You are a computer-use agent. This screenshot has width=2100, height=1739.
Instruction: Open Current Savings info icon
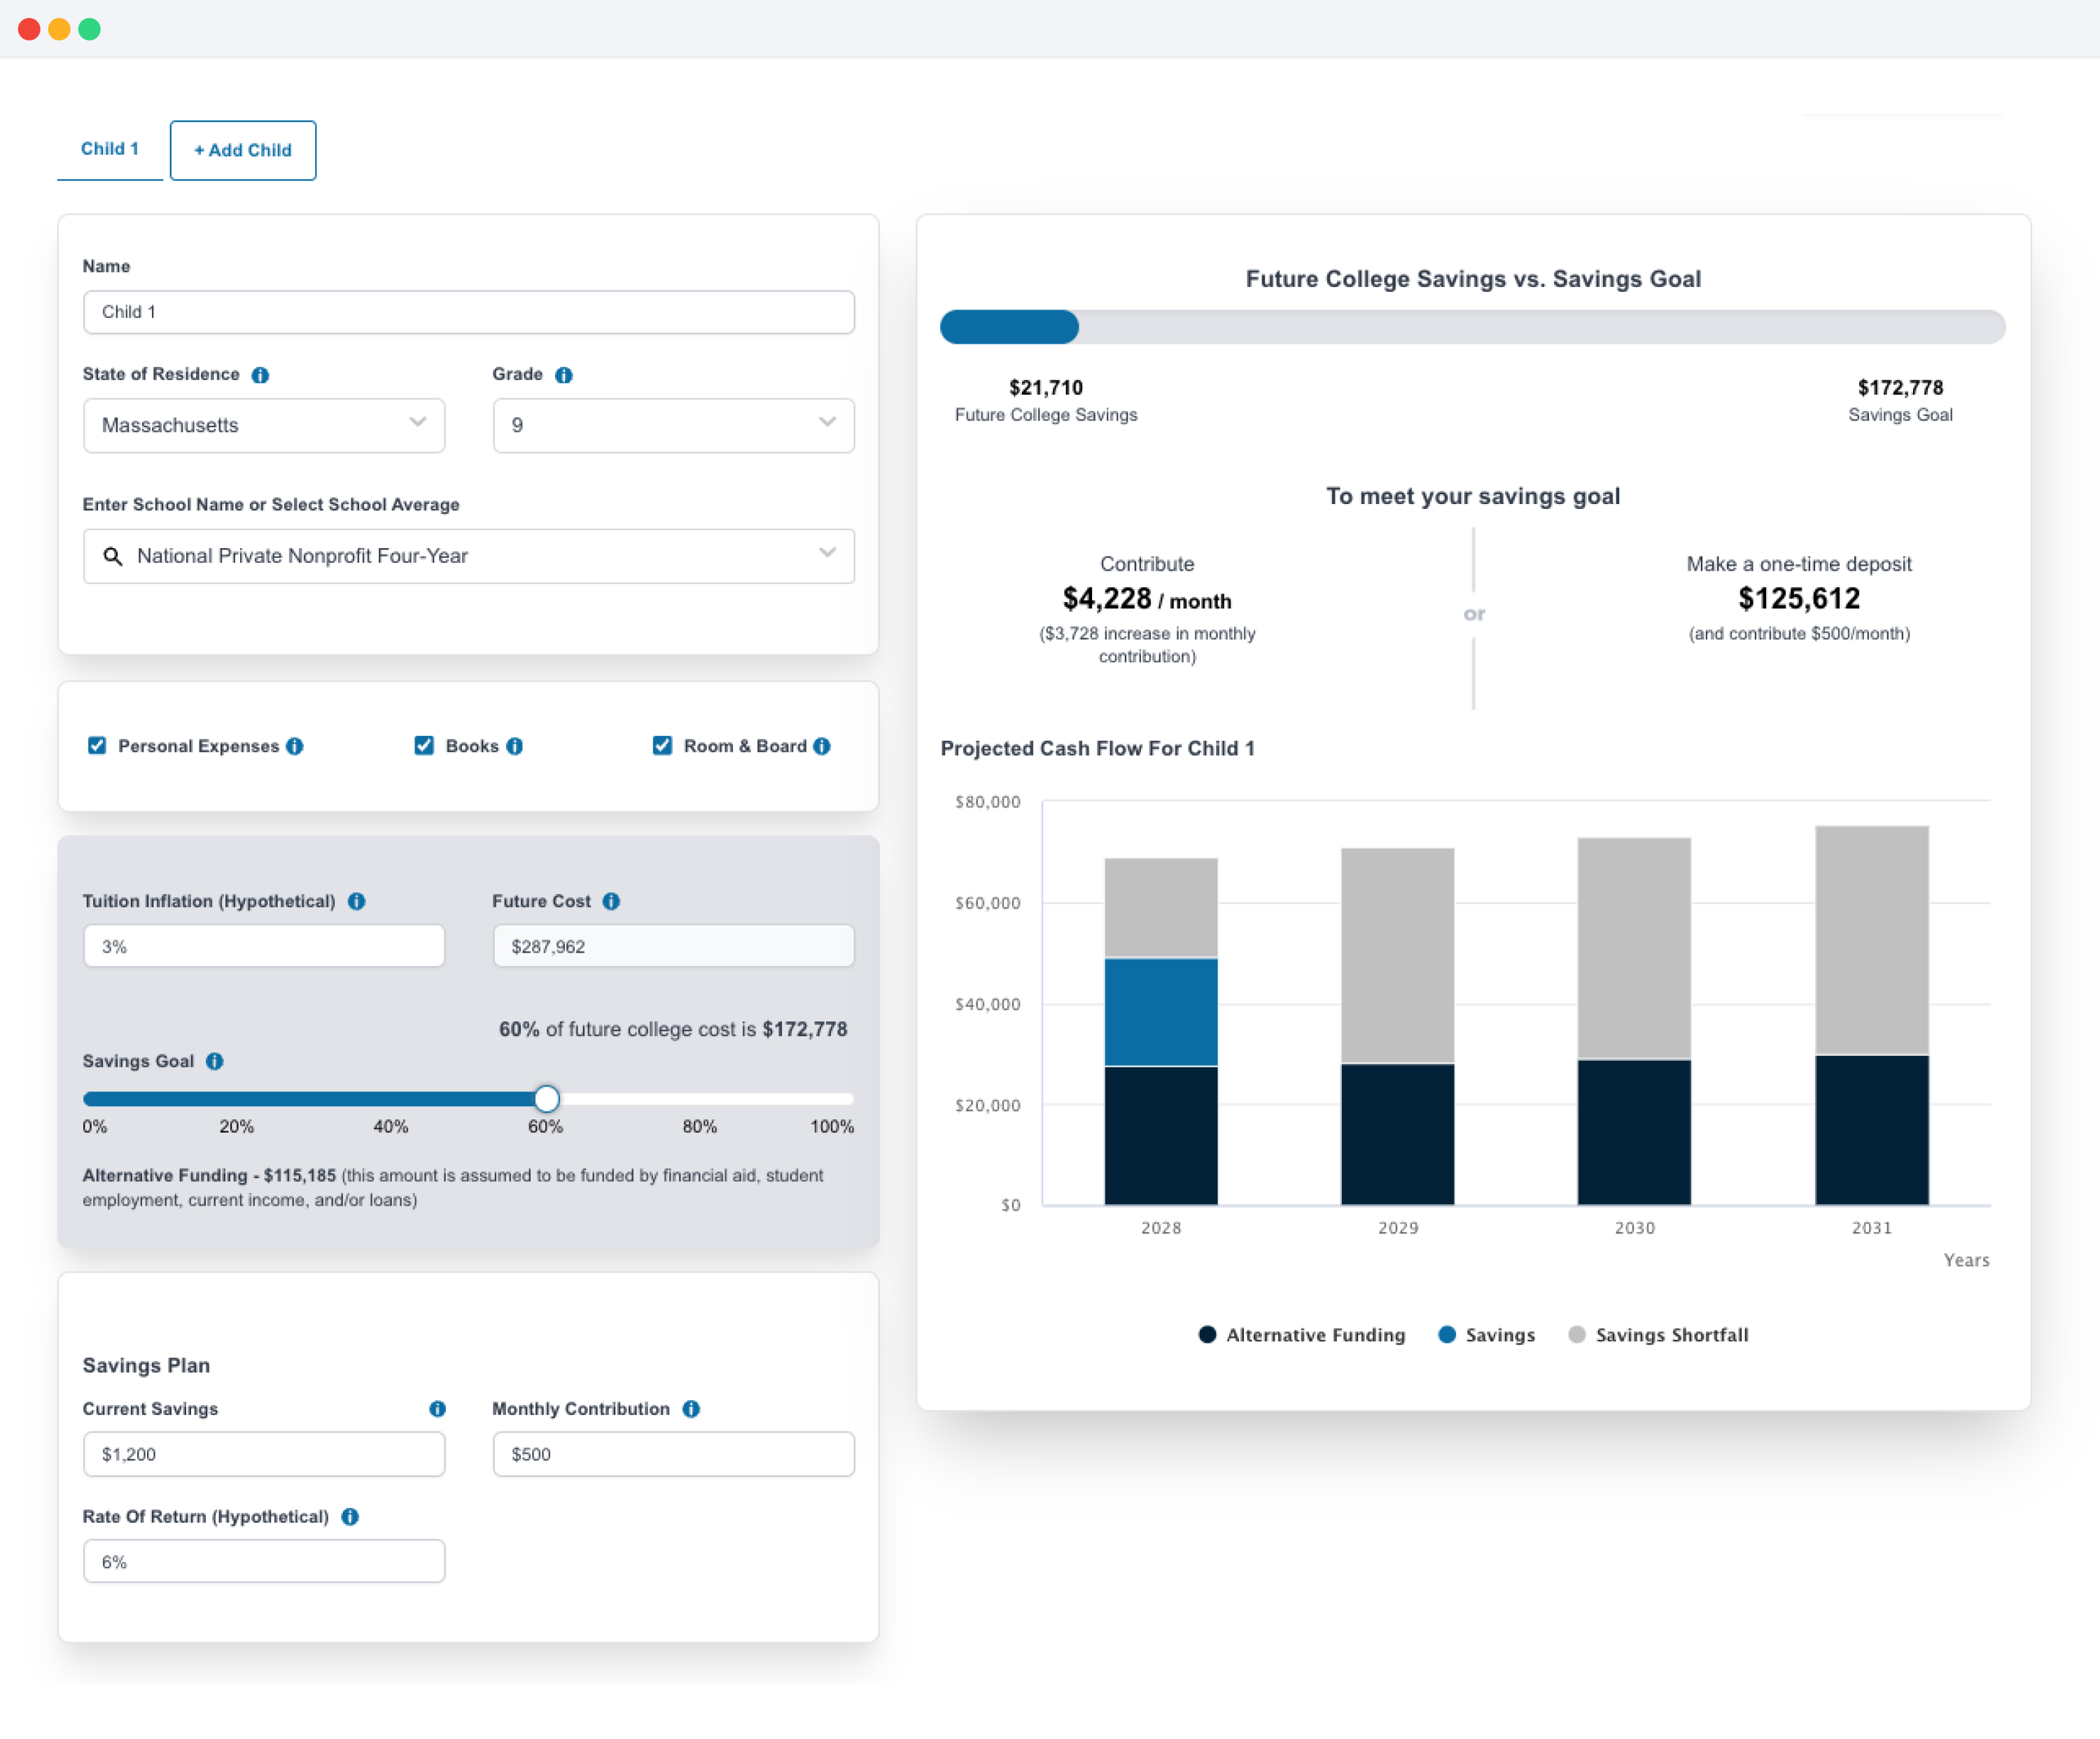(438, 1409)
